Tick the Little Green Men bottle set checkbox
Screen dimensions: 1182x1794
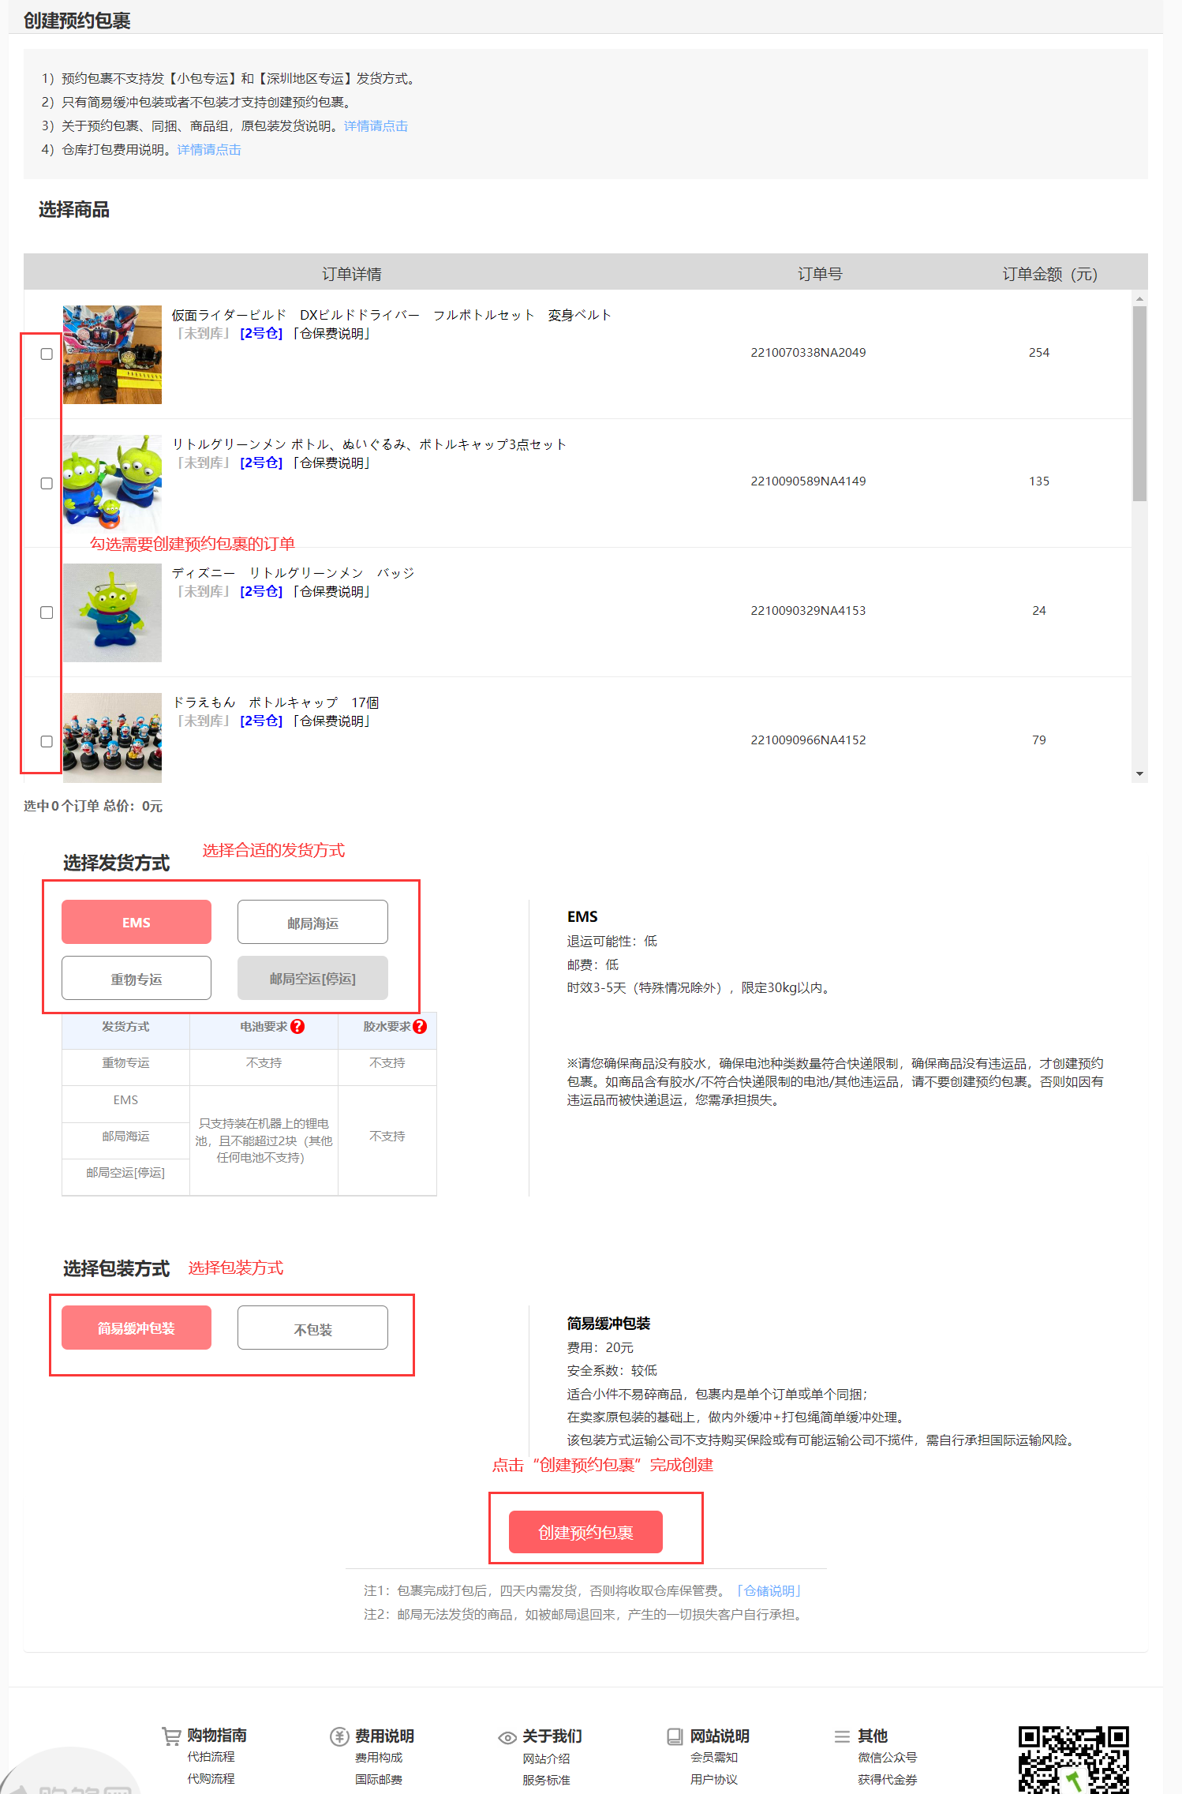pos(47,483)
